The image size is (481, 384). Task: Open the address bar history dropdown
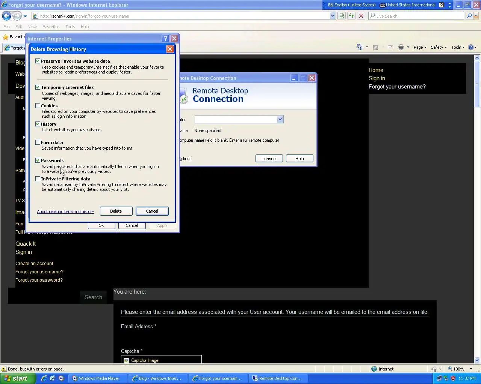click(x=333, y=16)
